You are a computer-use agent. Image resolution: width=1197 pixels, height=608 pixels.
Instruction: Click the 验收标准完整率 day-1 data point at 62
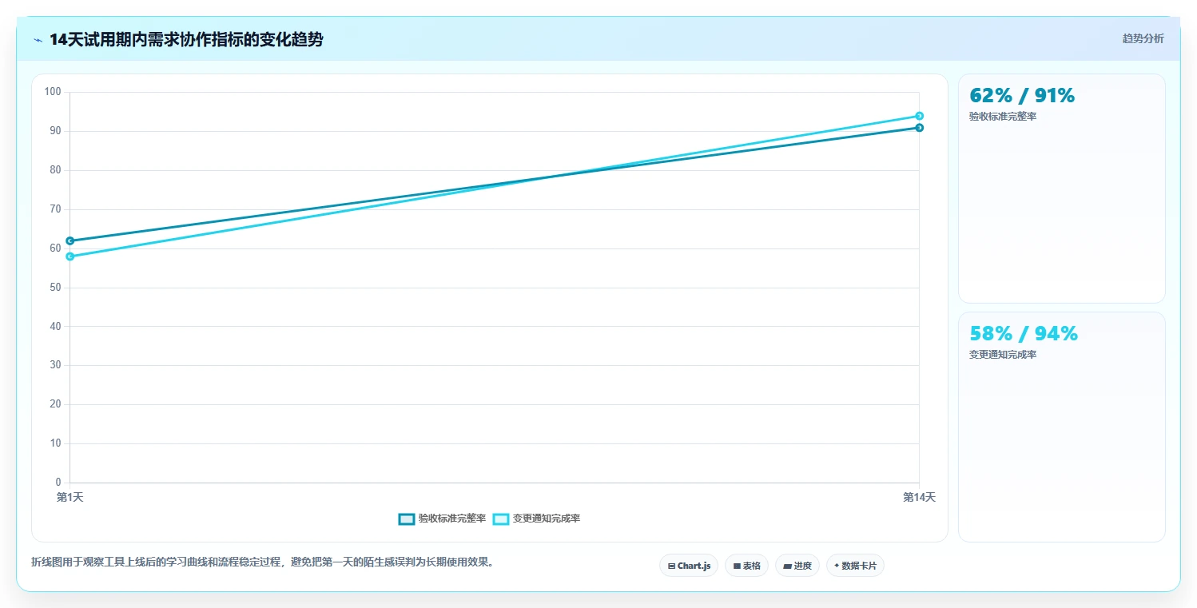click(70, 240)
